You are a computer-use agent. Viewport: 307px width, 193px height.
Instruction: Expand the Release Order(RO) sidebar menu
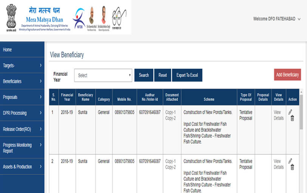pyautogui.click(x=22, y=129)
